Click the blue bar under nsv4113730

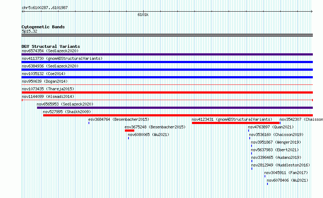167,62
